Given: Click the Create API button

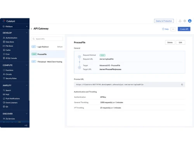Looking at the screenshot, I should coord(184,29).
